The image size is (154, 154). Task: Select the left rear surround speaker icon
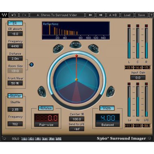(x=42, y=92)
